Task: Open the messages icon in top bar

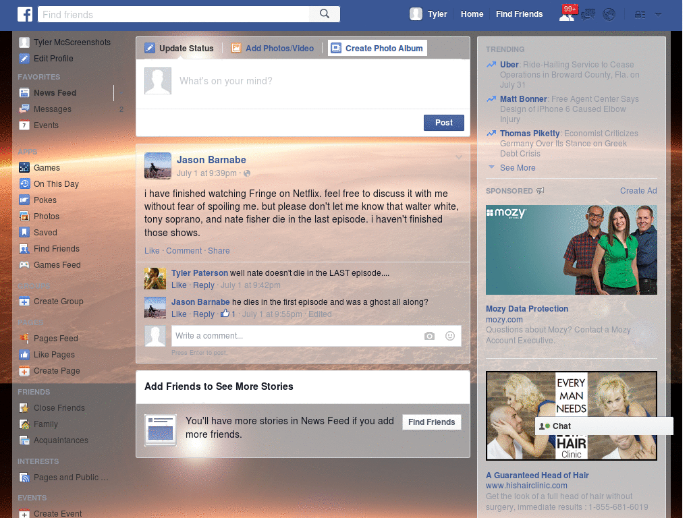Action: 588,15
